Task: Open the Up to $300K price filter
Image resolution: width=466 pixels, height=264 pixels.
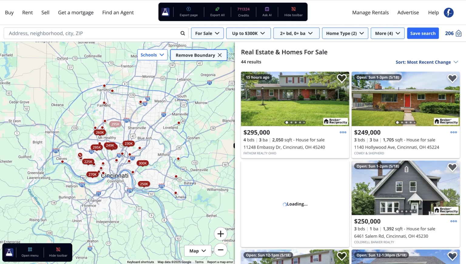Action: 248,33
